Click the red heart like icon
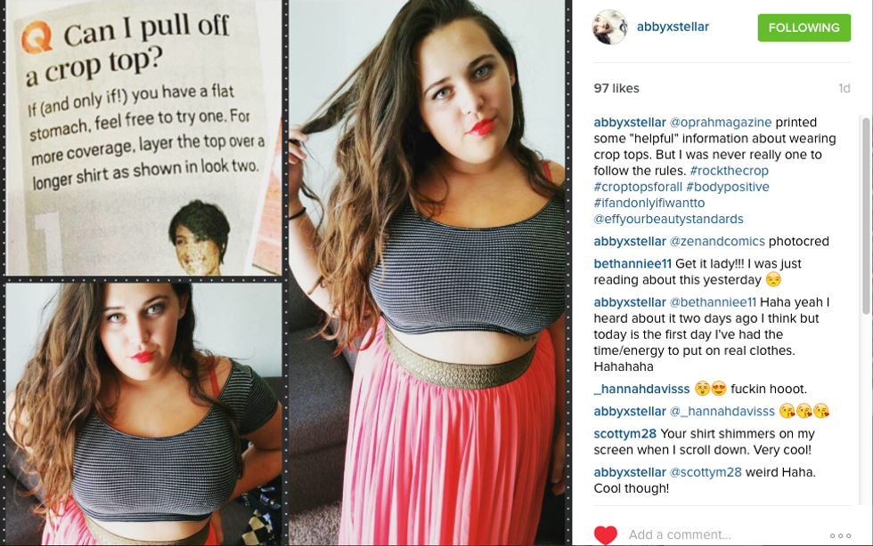 (605, 534)
